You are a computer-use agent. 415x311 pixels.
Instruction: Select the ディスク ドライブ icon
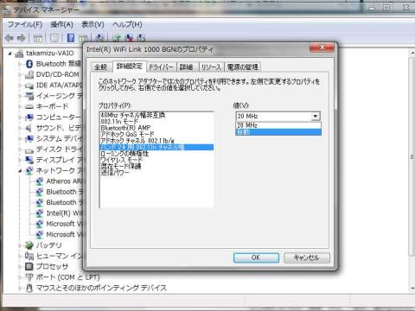coord(29,149)
